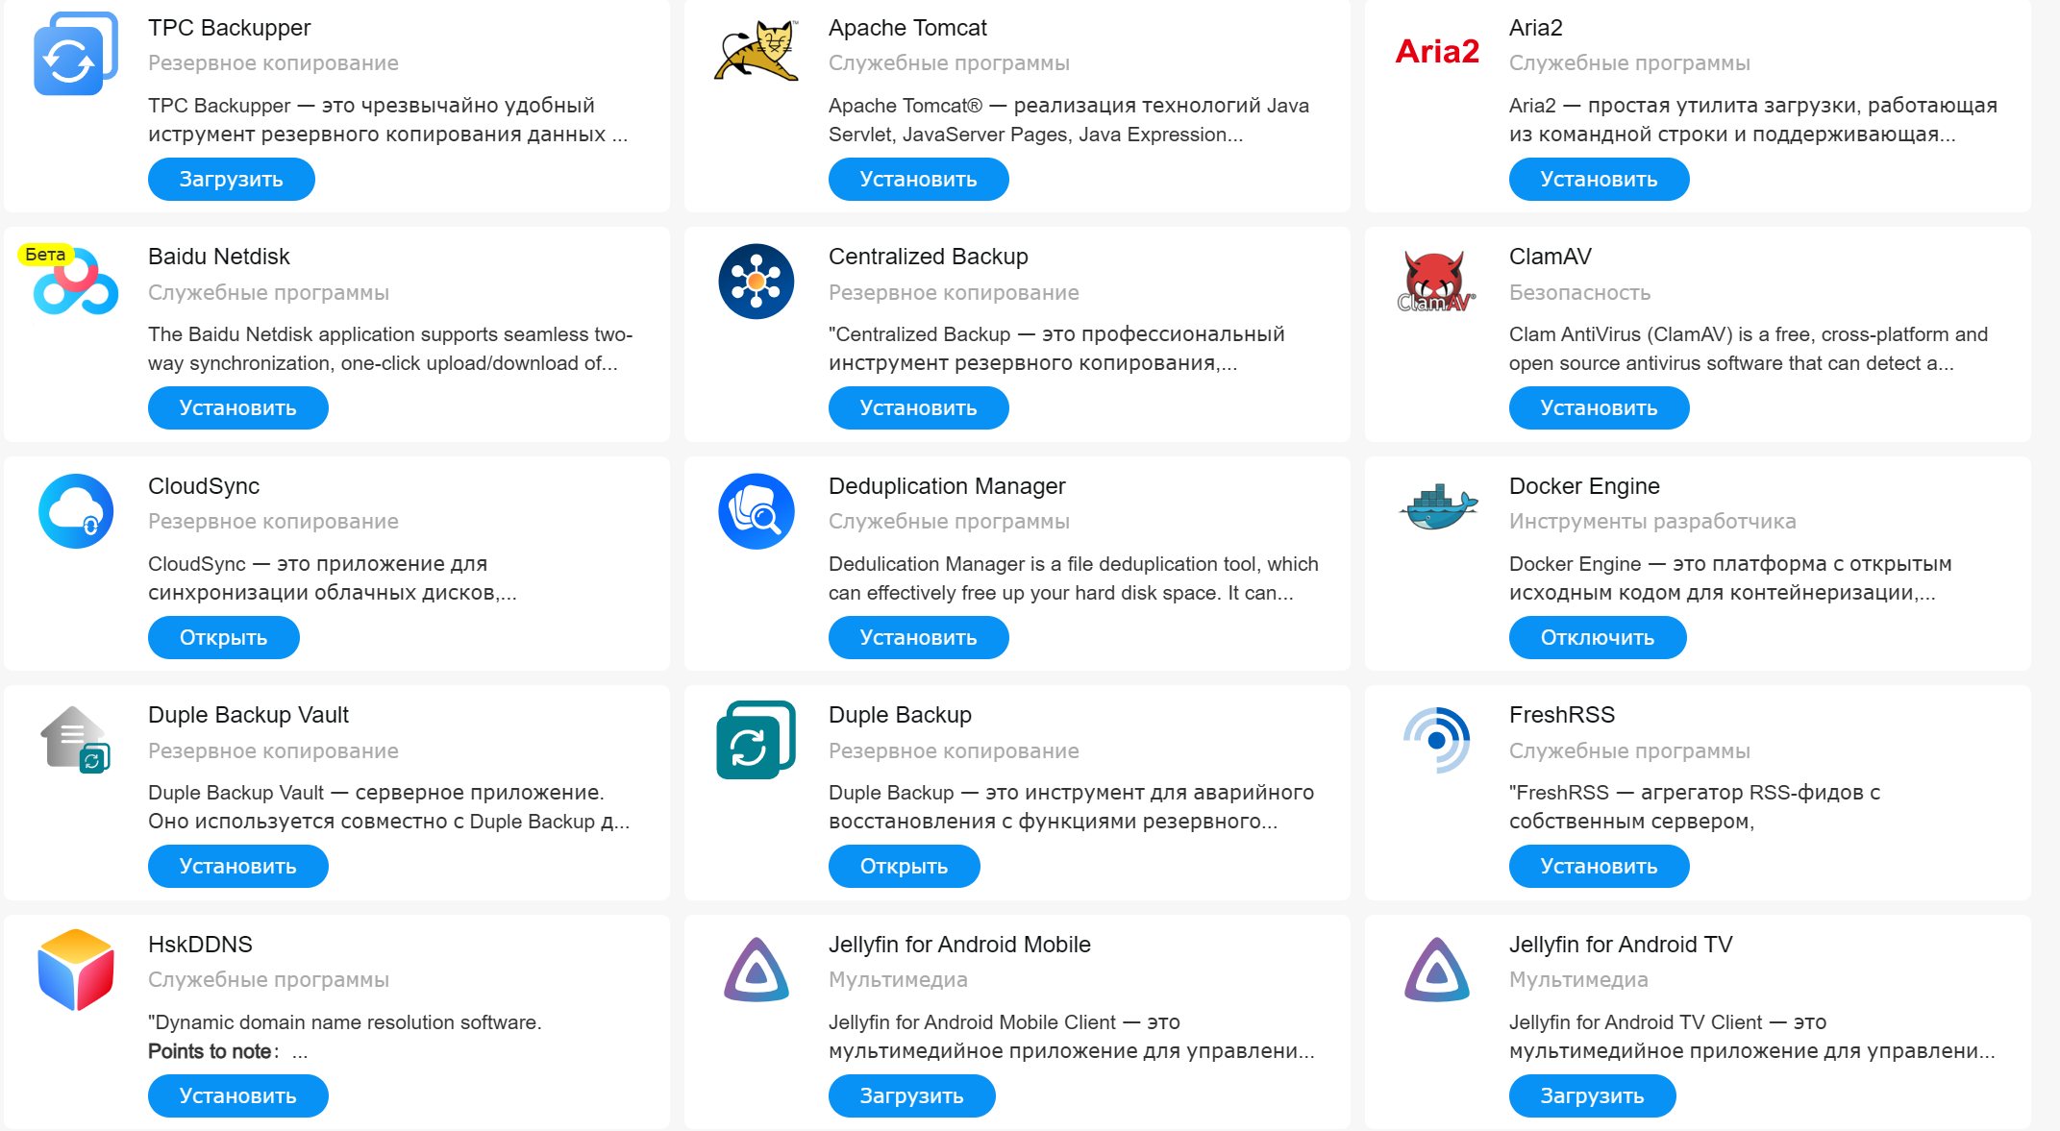
Task: Click the Duple Backup Vault icon
Action: [x=75, y=740]
